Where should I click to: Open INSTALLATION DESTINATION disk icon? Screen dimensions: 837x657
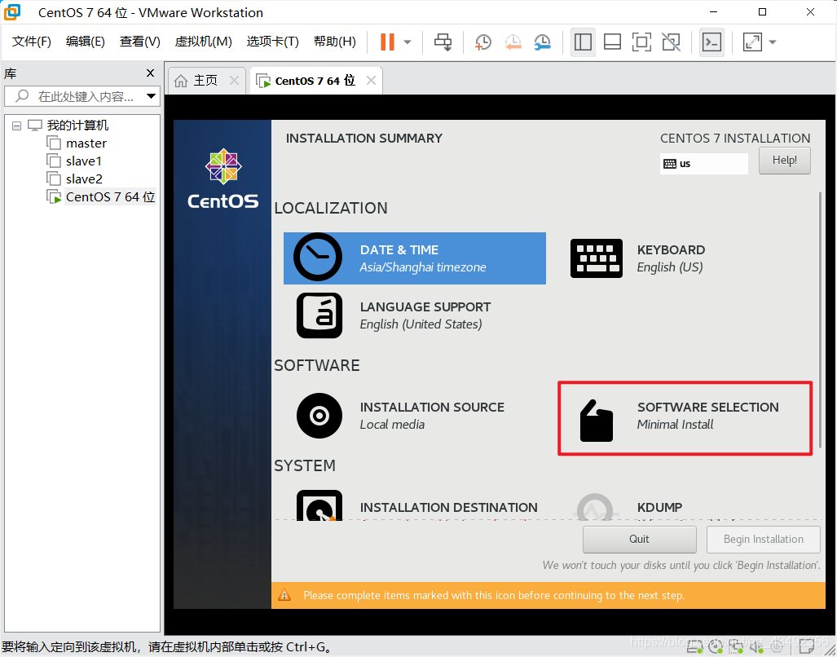click(x=319, y=505)
